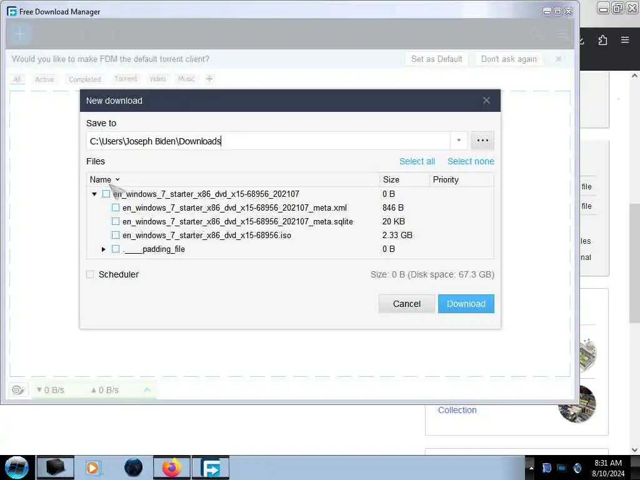The height and width of the screenshot is (480, 640).
Task: Open Firefox application menu
Action: [625, 40]
